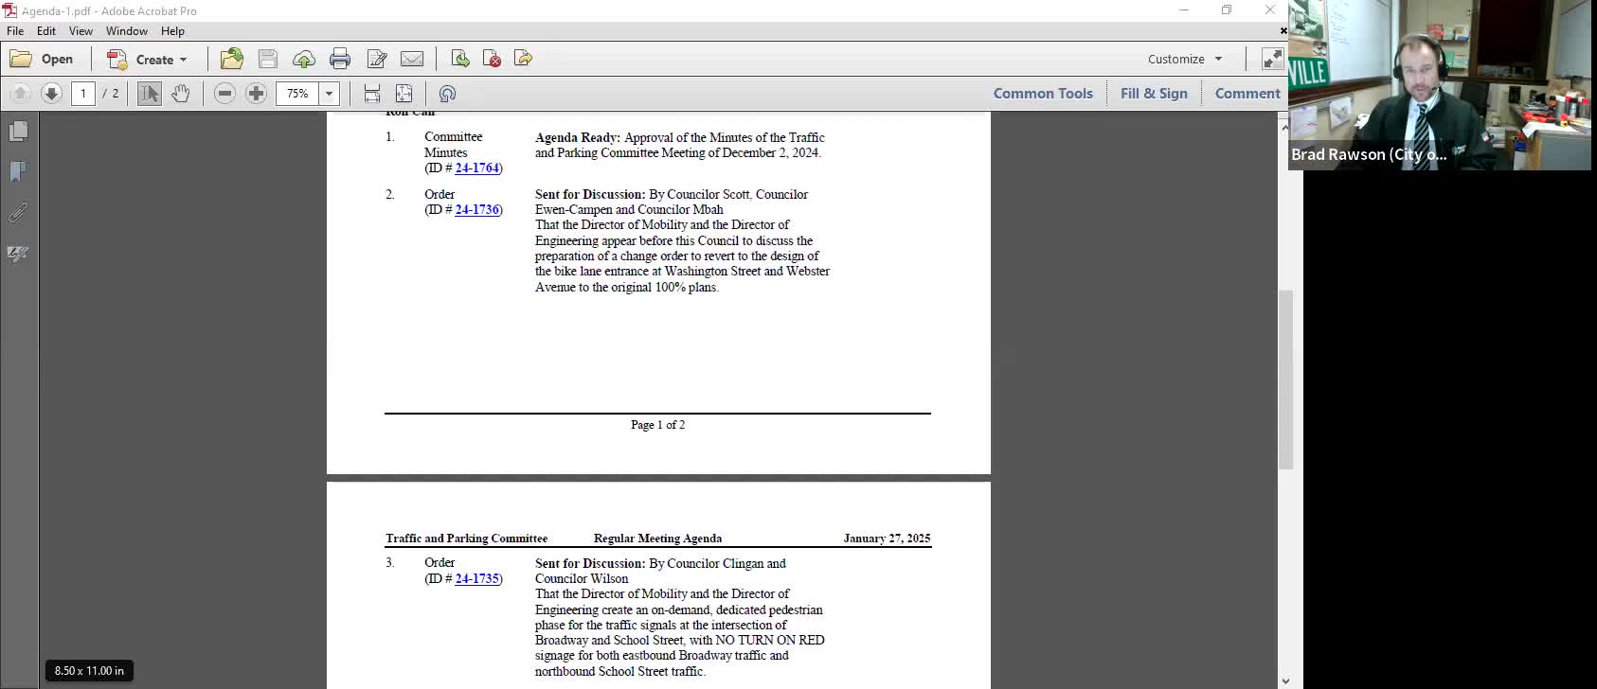Open a file with the Open button
The width and height of the screenshot is (1597, 689).
(x=42, y=59)
